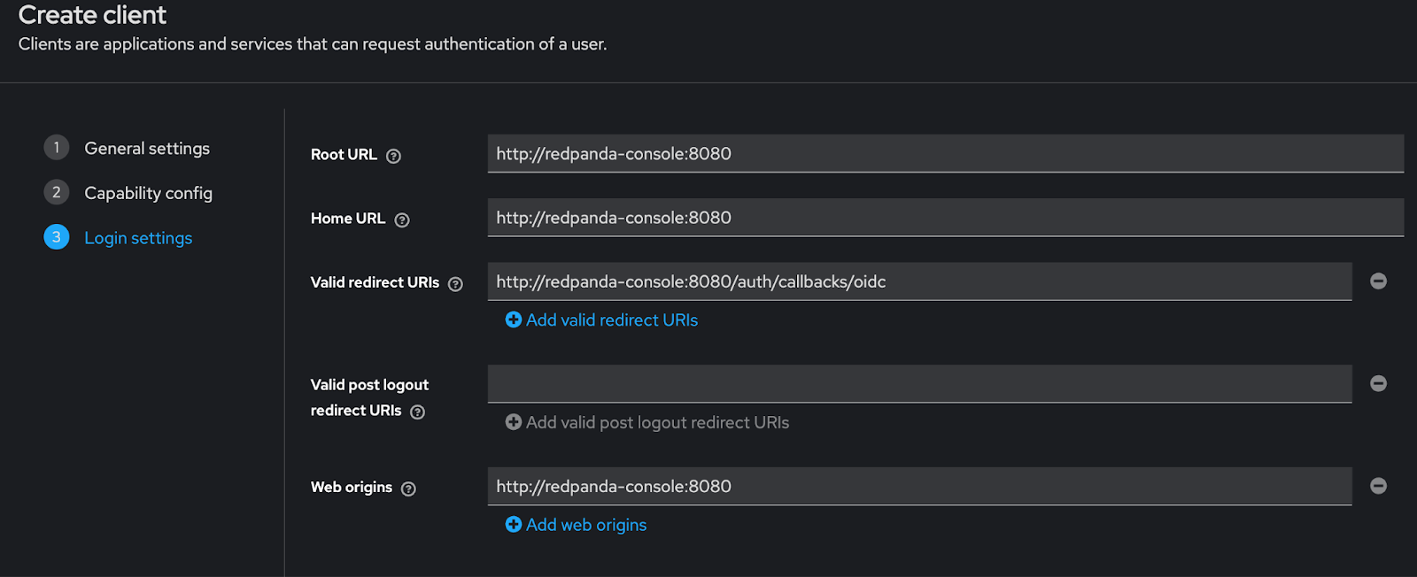Click into the Home URL field
The width and height of the screenshot is (1417, 577).
[945, 218]
